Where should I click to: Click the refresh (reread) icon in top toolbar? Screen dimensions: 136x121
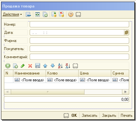click(38, 14)
